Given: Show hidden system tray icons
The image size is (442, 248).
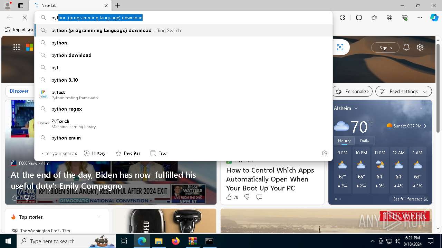Looking at the screenshot, I should 372,241.
